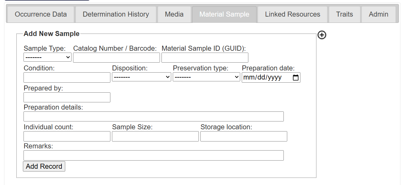Open the Determination History tab
402x185 pixels.
tap(116, 14)
